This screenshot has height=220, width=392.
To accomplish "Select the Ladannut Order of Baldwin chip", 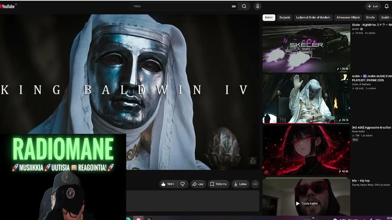I will 313,17.
